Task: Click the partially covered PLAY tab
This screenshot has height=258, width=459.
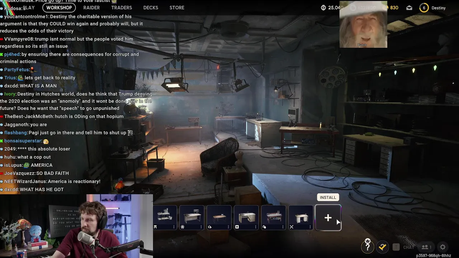Action: pos(29,8)
